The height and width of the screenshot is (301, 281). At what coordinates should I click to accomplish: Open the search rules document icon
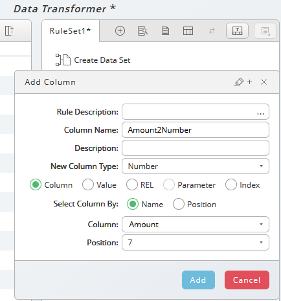[142, 31]
